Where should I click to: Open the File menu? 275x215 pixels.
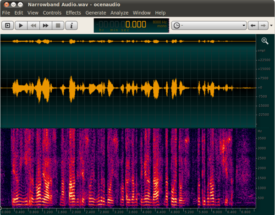tap(6, 13)
